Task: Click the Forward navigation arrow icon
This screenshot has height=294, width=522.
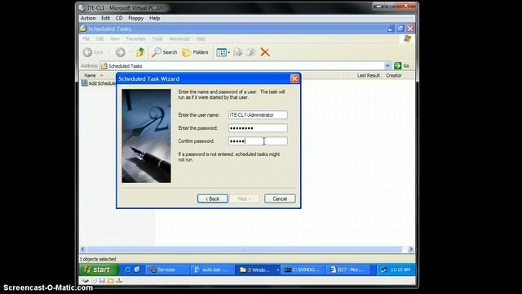Action: [x=120, y=52]
